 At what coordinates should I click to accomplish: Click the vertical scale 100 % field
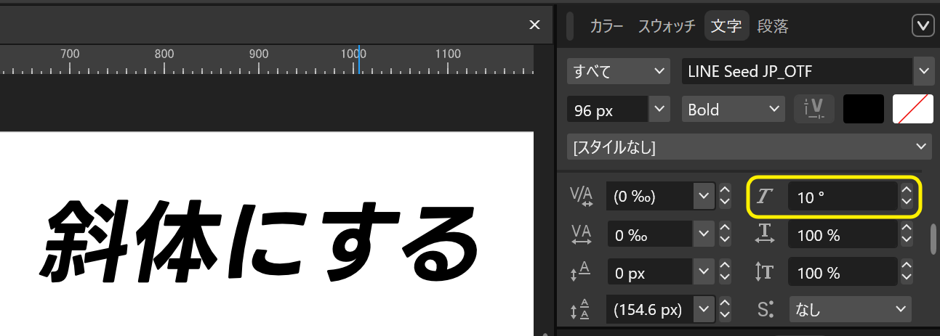(843, 273)
